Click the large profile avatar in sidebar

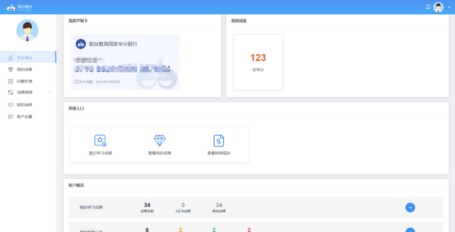click(27, 31)
